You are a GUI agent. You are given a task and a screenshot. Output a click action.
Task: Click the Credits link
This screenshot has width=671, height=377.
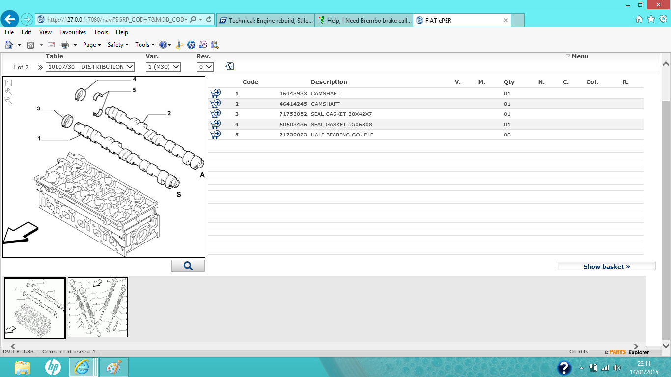click(579, 351)
